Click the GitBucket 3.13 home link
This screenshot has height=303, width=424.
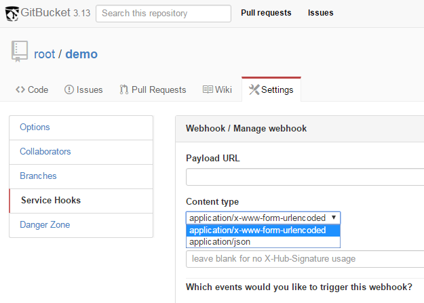(48, 13)
